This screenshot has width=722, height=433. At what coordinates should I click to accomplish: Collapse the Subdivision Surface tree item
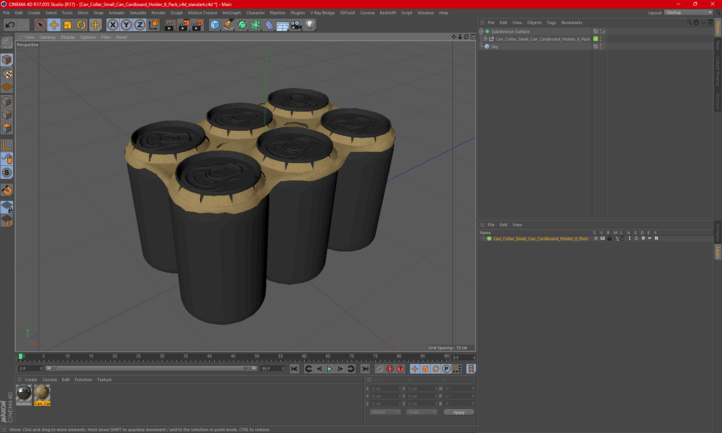(x=481, y=32)
